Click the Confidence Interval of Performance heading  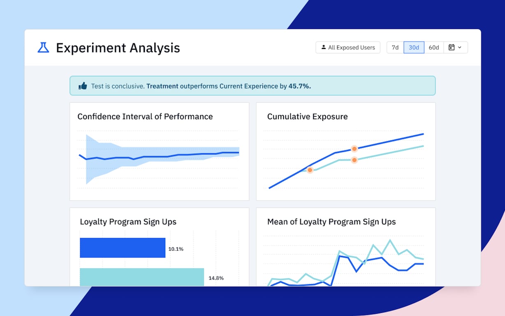[145, 116]
